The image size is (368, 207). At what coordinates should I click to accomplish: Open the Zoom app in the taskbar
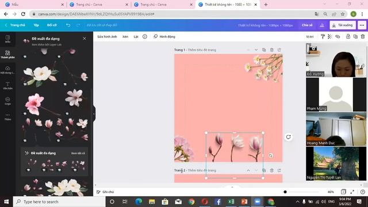(x=257, y=202)
